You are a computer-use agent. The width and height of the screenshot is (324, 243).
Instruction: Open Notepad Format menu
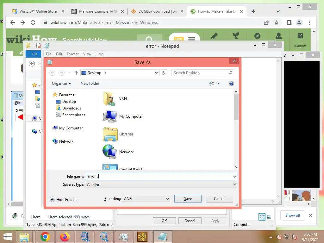tap(72, 54)
